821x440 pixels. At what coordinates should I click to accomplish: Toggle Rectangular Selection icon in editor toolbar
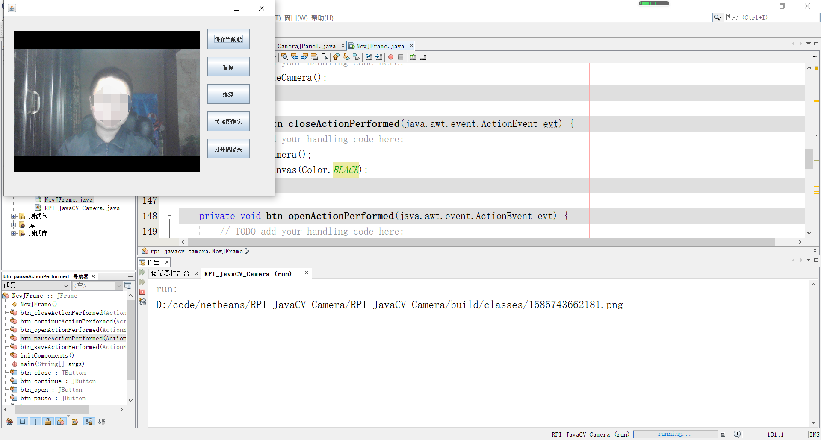[x=324, y=57]
